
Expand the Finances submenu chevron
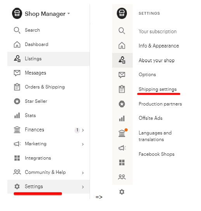coord(83,130)
